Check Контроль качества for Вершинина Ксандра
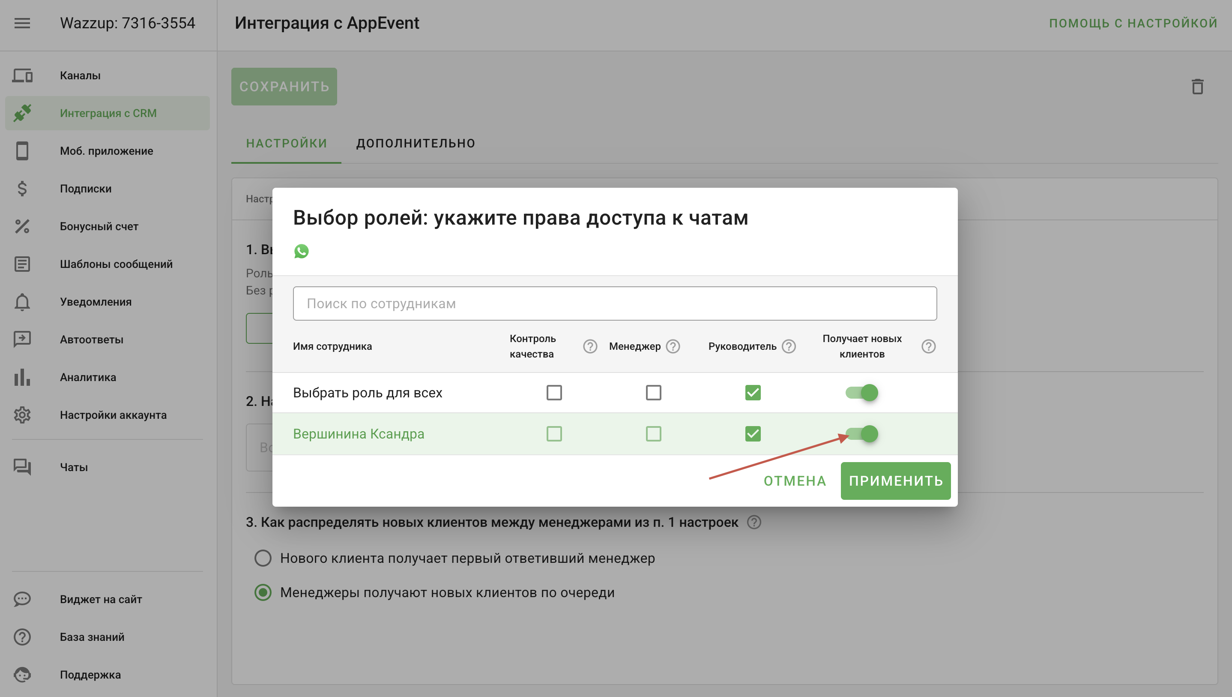Image resolution: width=1232 pixels, height=697 pixels. [x=554, y=434]
